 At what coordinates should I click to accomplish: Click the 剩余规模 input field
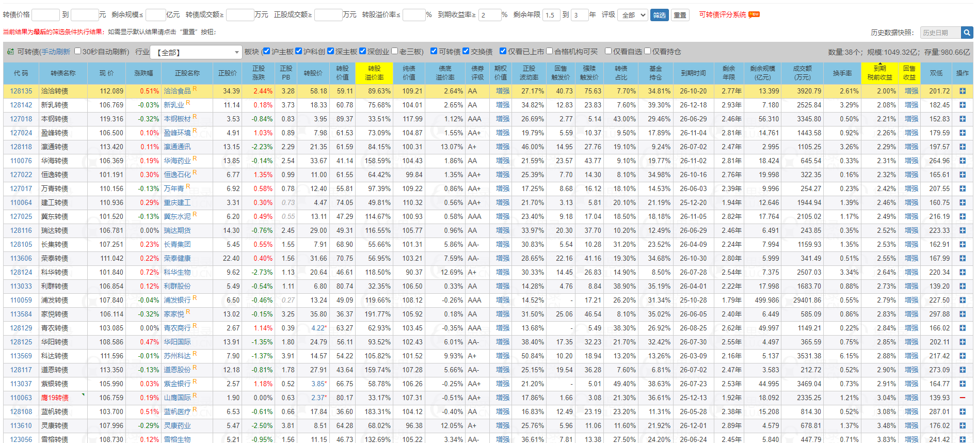point(156,15)
